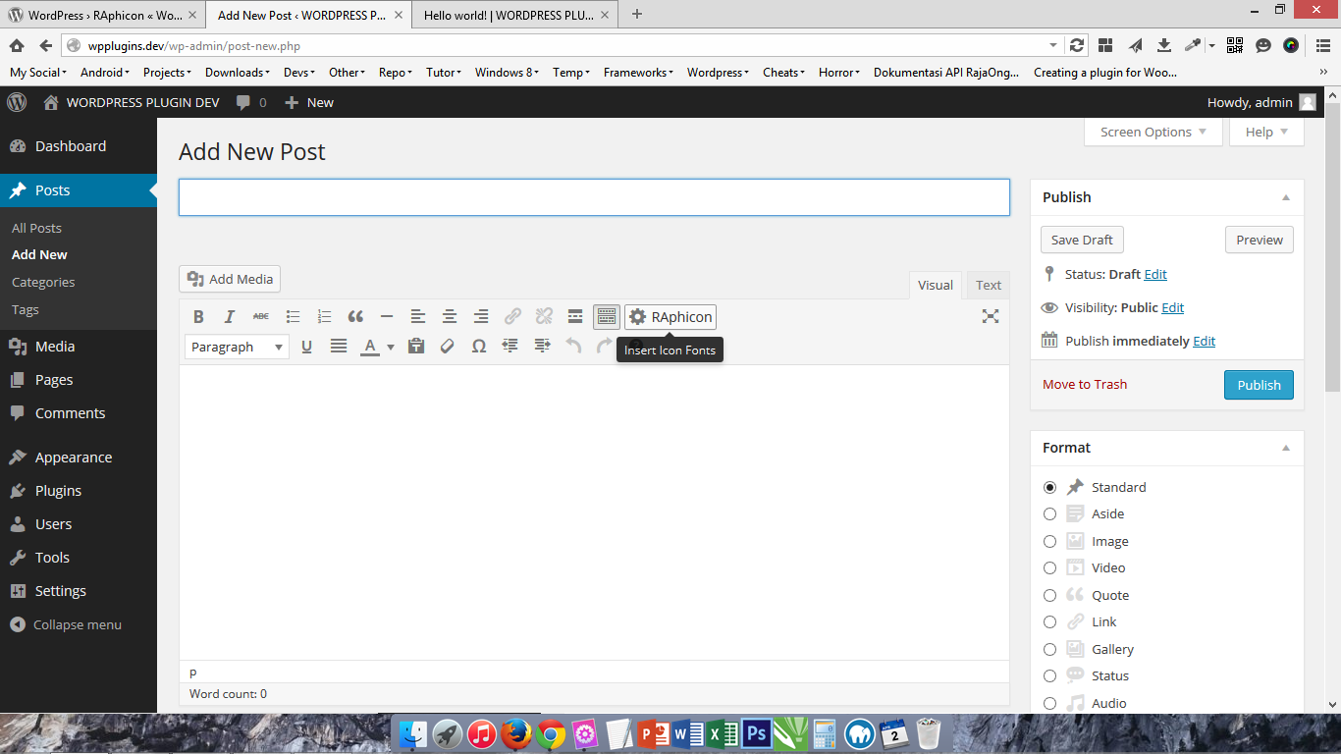Launch Firefox from the dock
1341x754 pixels.
click(515, 734)
